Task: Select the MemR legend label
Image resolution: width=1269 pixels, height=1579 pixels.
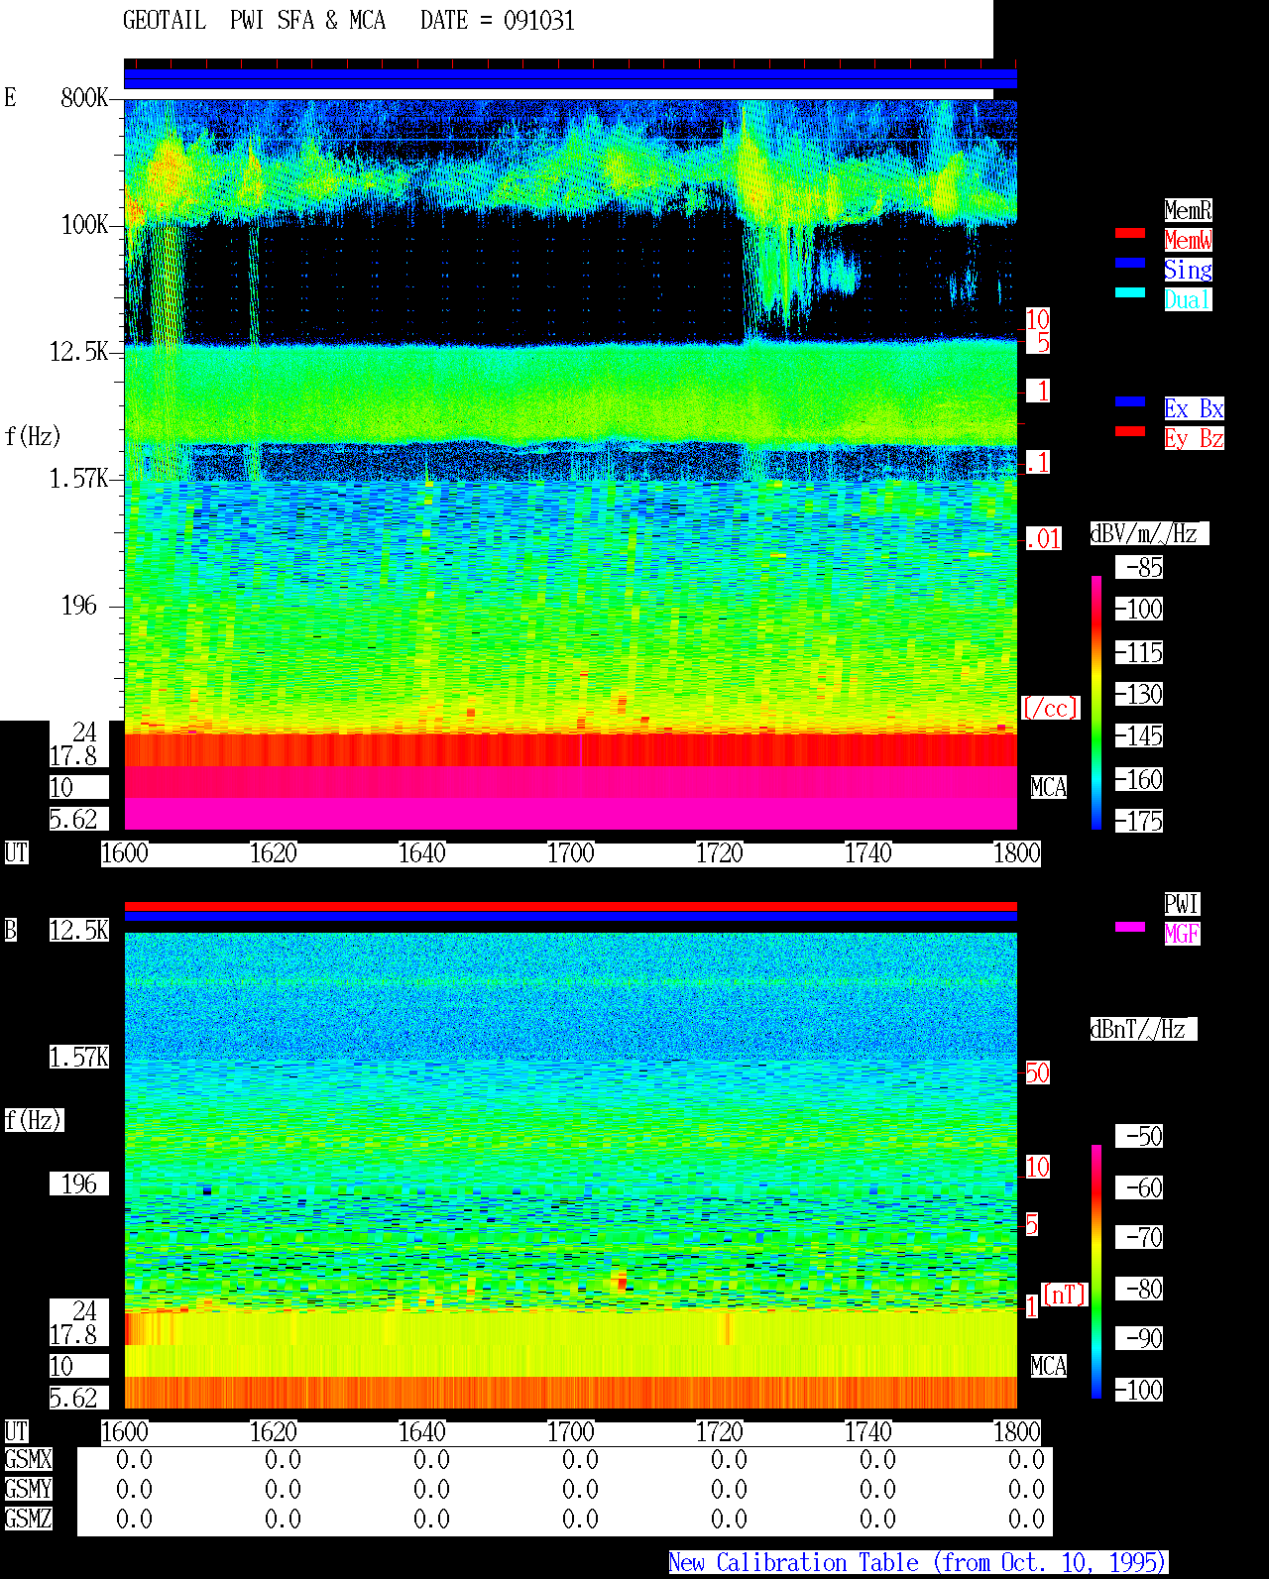Action: click(x=1188, y=210)
